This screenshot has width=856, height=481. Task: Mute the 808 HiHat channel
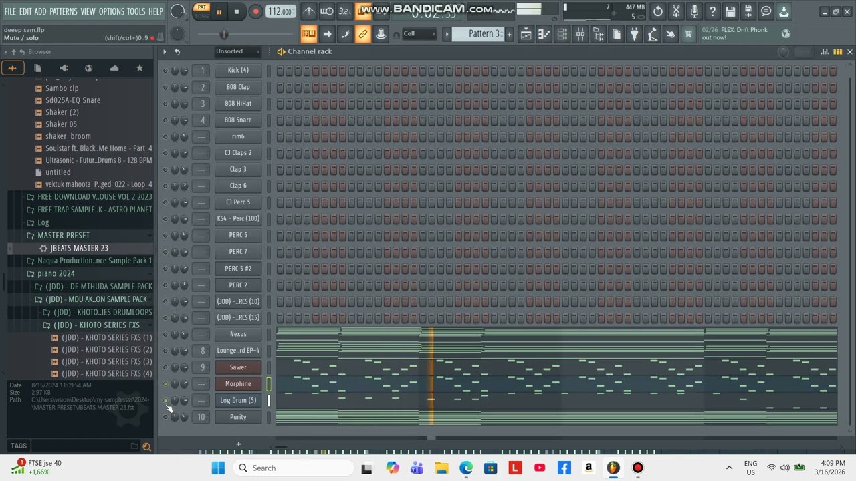tap(165, 104)
